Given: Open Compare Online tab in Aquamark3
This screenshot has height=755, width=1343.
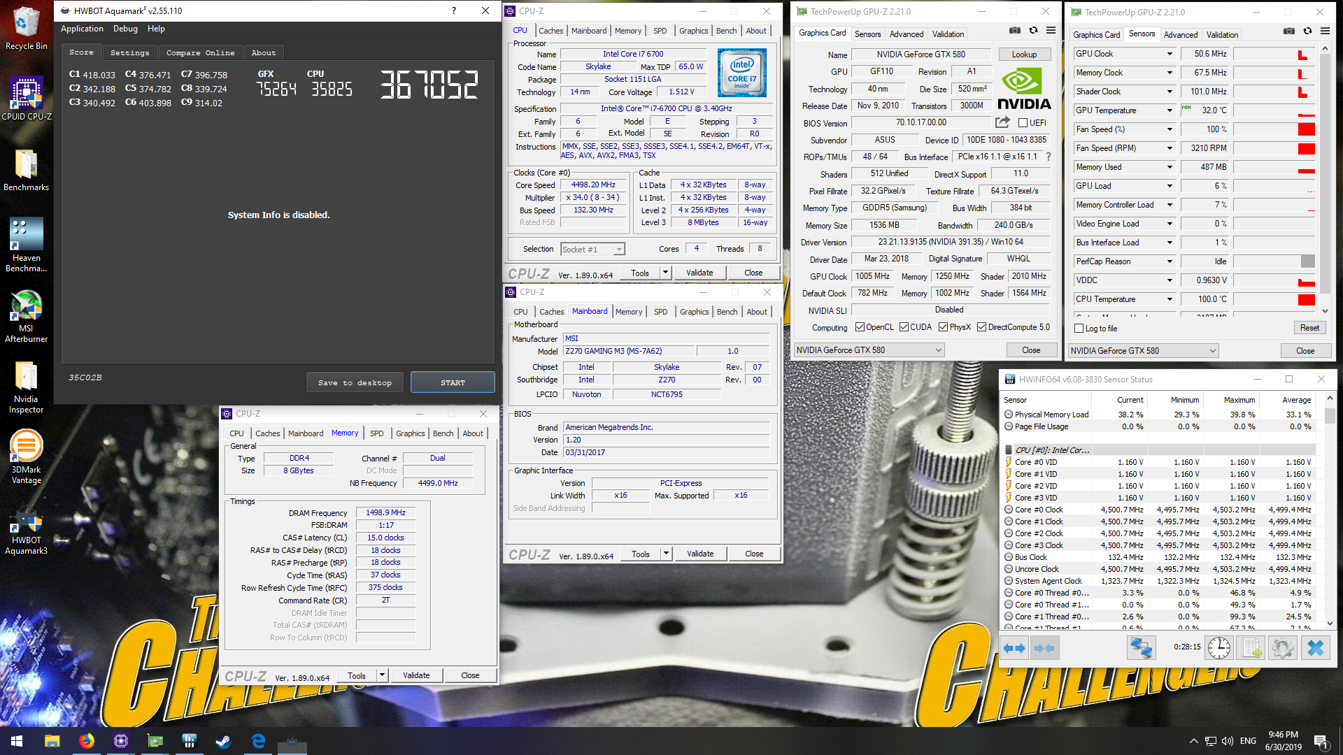Looking at the screenshot, I should 200,52.
